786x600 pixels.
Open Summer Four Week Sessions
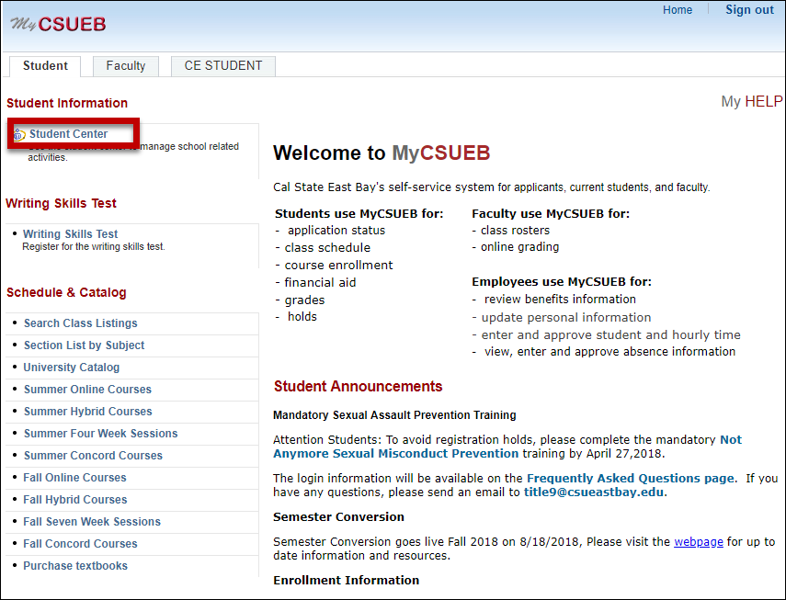[x=101, y=433]
